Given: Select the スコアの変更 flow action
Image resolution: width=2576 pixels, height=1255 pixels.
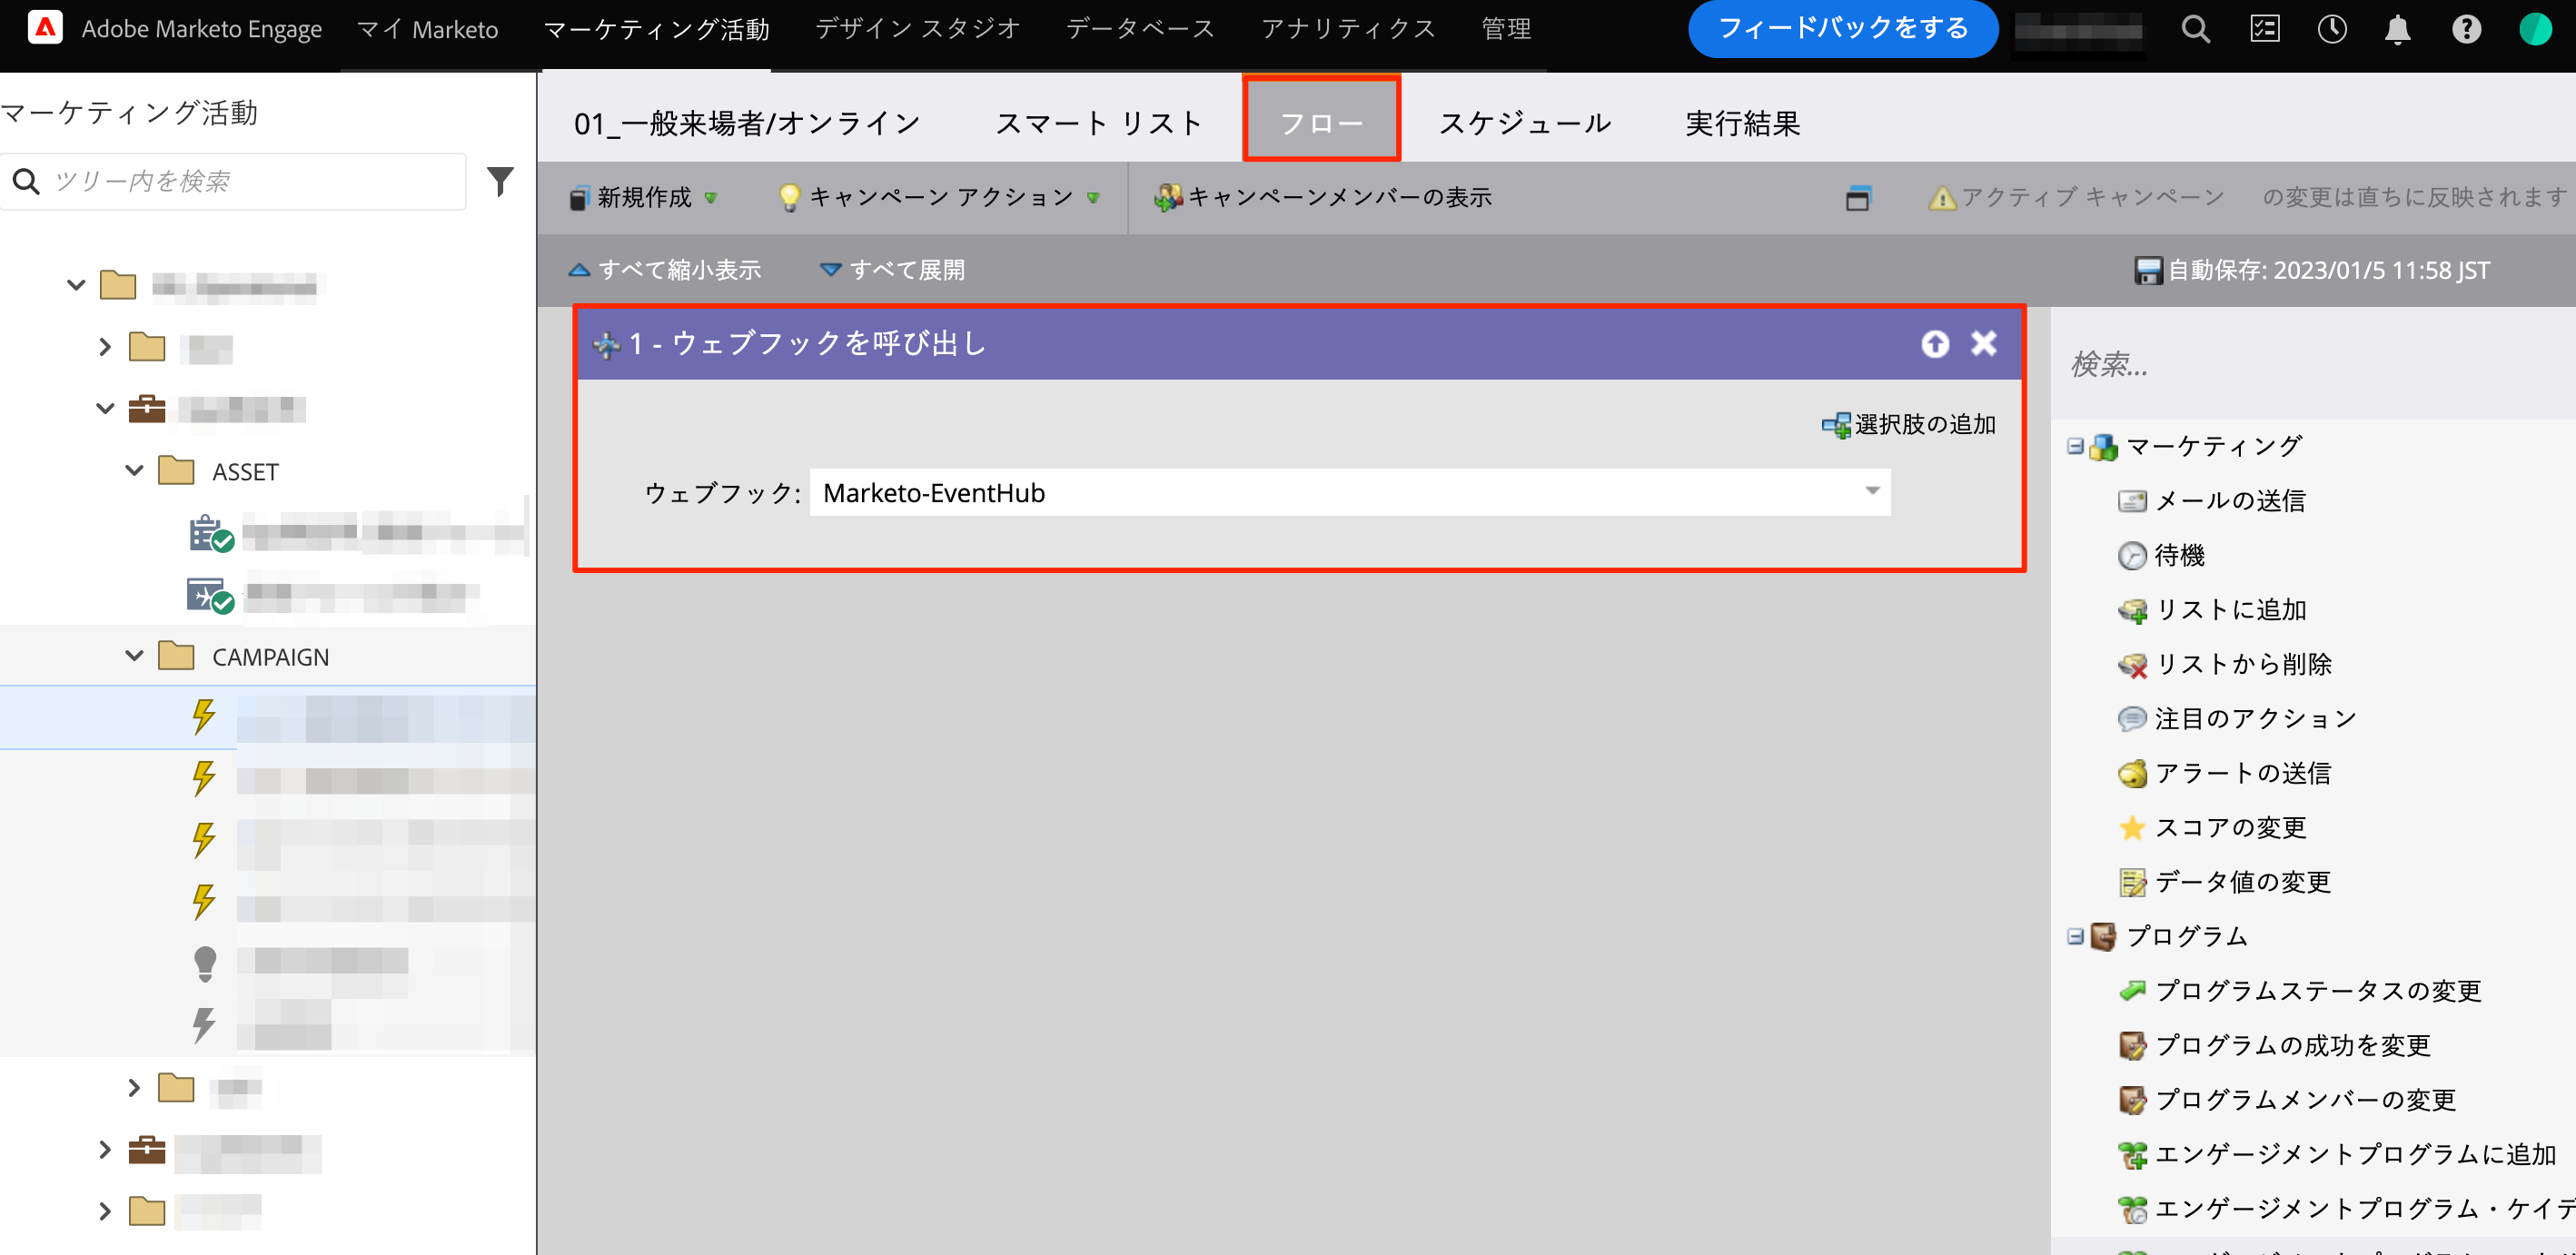Looking at the screenshot, I should [2212, 827].
